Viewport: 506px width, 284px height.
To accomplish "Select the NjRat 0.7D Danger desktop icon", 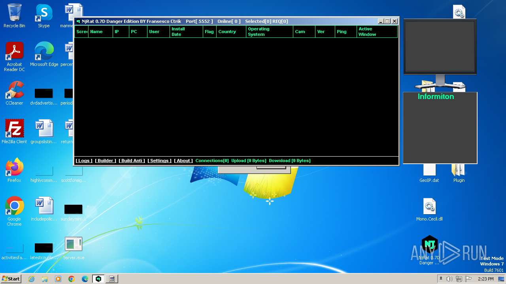I will 429,250.
